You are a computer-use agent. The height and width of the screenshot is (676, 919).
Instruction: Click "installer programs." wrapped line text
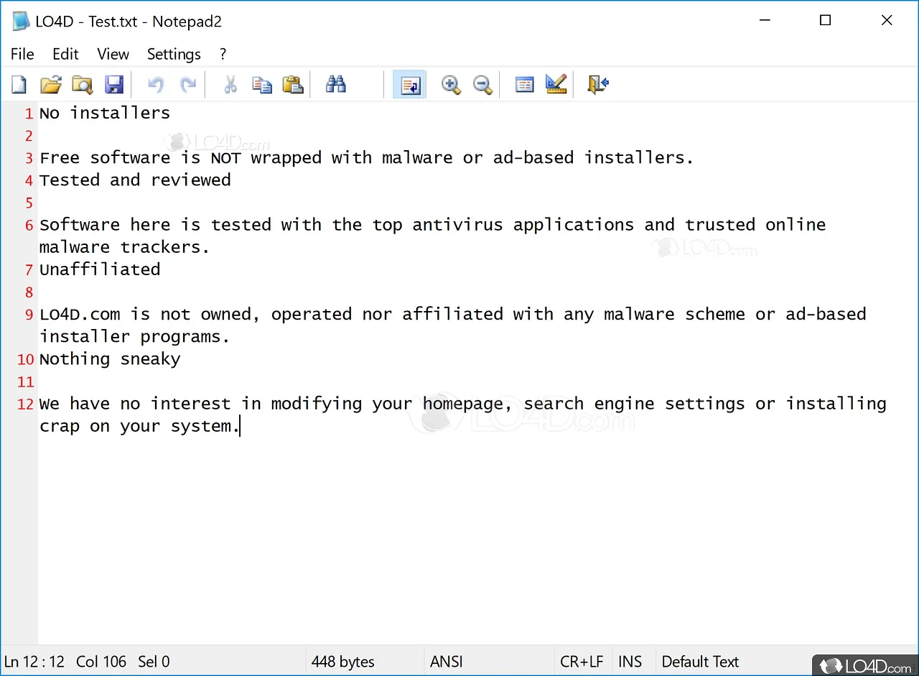(x=134, y=336)
